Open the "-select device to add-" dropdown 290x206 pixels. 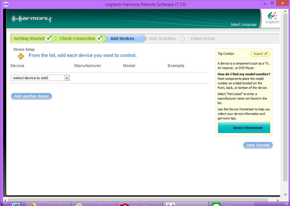tap(40, 78)
